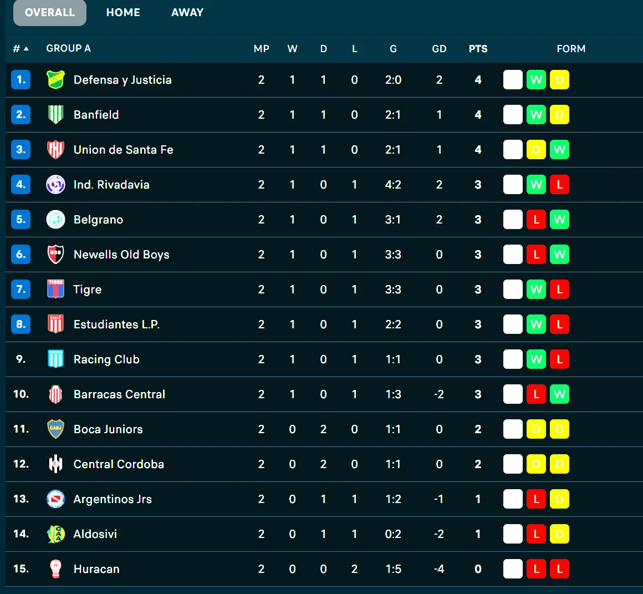This screenshot has width=643, height=594.
Task: Click Central Cordoba's first yellow D badge
Action: [x=536, y=464]
